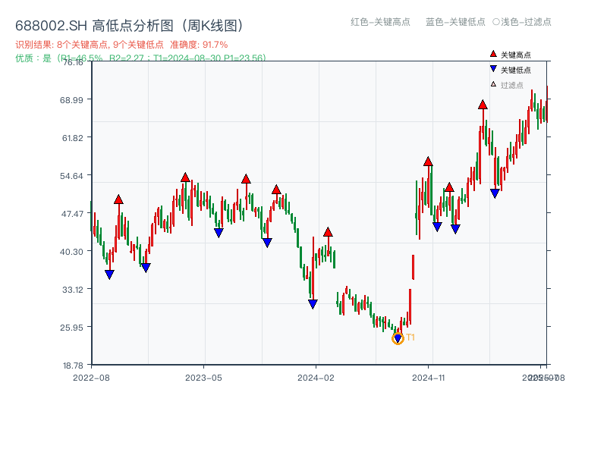The image size is (607, 455).
Task: Click y-axis label 40.30
Action: pos(71,252)
